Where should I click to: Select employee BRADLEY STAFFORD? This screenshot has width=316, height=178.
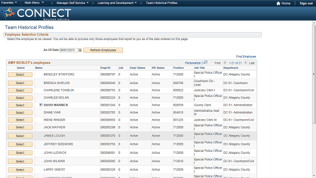(x=20, y=75)
